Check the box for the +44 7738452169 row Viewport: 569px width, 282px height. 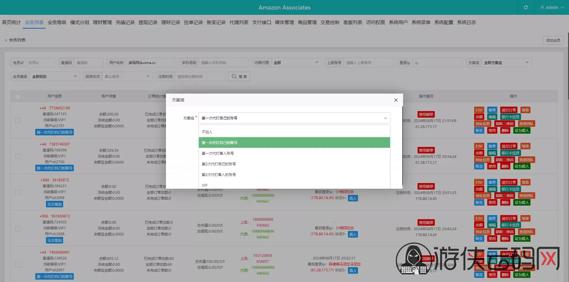[x=18, y=121]
